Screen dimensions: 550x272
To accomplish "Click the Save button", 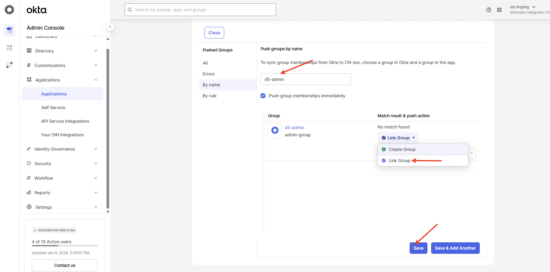I will [x=418, y=248].
